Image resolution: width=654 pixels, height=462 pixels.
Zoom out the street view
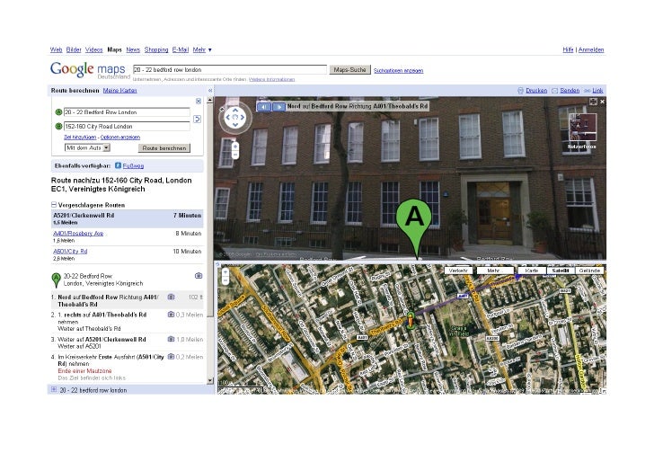pyautogui.click(x=235, y=155)
